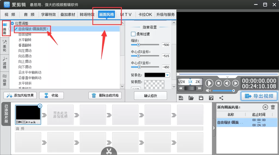Select the 水平倾斜 effect
The image size is (279, 155).
click(x=25, y=83)
